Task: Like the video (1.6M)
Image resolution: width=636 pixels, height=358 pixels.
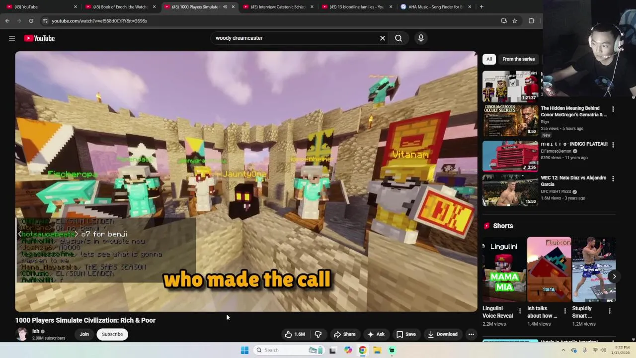Action: click(295, 334)
